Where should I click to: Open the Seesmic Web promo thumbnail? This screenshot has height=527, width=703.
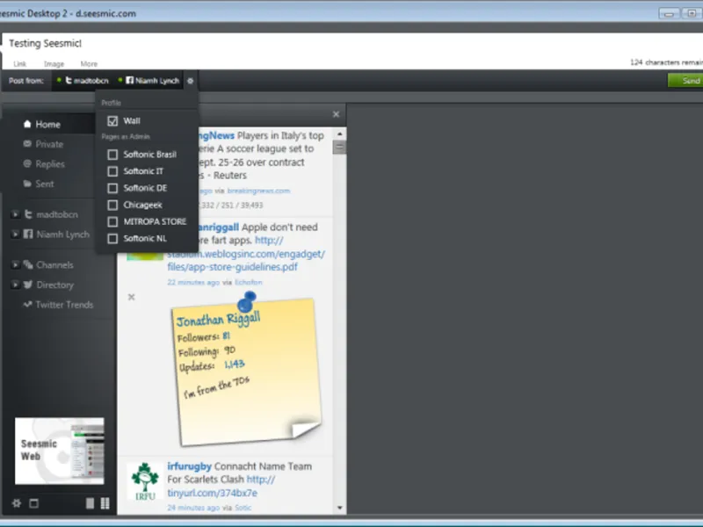coord(59,451)
